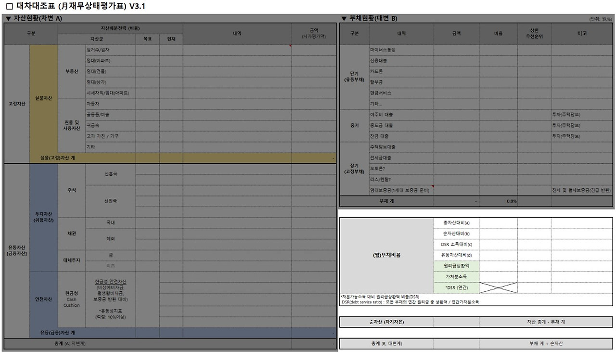Image resolution: width=616 pixels, height=353 pixels.
Task: Click the 해외 bond cell
Action: tap(111, 238)
